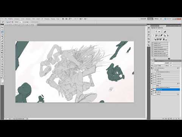Image resolution: width=182 pixels, height=137 pixels.
Task: Open the Finestra menu
Action: (53, 19)
